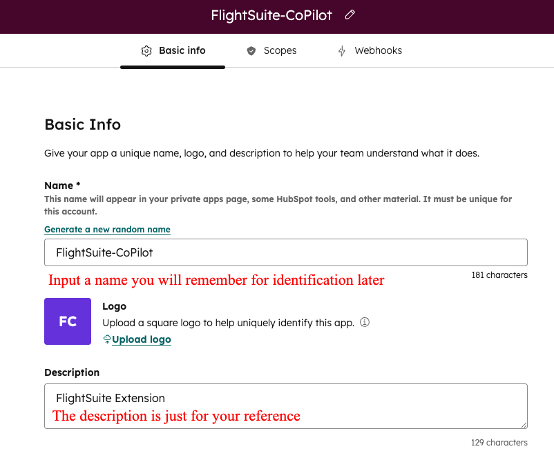Click the pencil icon in the purple header bar
Image resolution: width=554 pixels, height=460 pixels.
pyautogui.click(x=350, y=14)
